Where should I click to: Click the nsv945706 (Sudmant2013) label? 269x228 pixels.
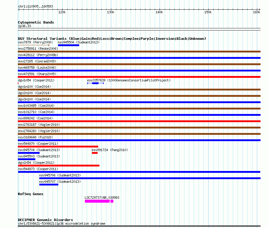60,175
